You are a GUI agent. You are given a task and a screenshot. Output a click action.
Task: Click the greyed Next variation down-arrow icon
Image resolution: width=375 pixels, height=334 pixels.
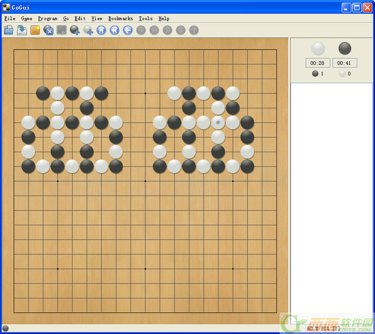tap(181, 31)
